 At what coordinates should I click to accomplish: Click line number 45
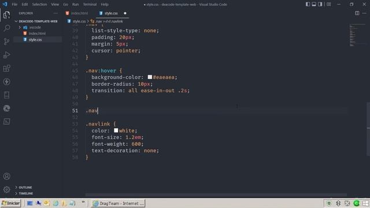pyautogui.click(x=75, y=70)
